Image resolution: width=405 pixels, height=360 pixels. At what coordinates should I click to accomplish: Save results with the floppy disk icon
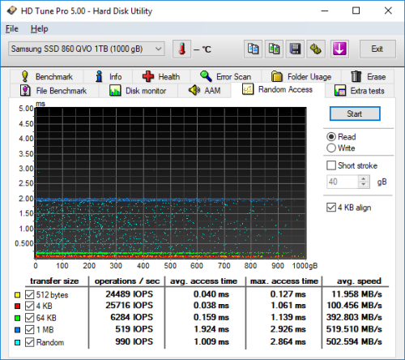pyautogui.click(x=295, y=49)
